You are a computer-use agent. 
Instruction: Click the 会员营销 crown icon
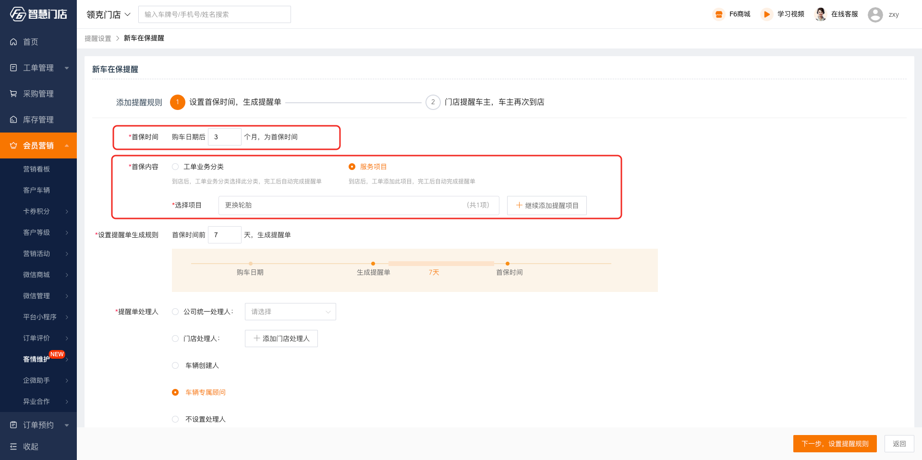[13, 145]
